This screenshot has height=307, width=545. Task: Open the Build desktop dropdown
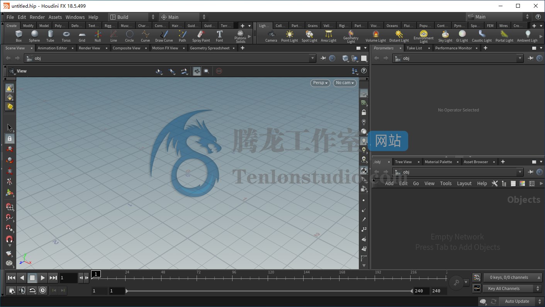(x=132, y=17)
